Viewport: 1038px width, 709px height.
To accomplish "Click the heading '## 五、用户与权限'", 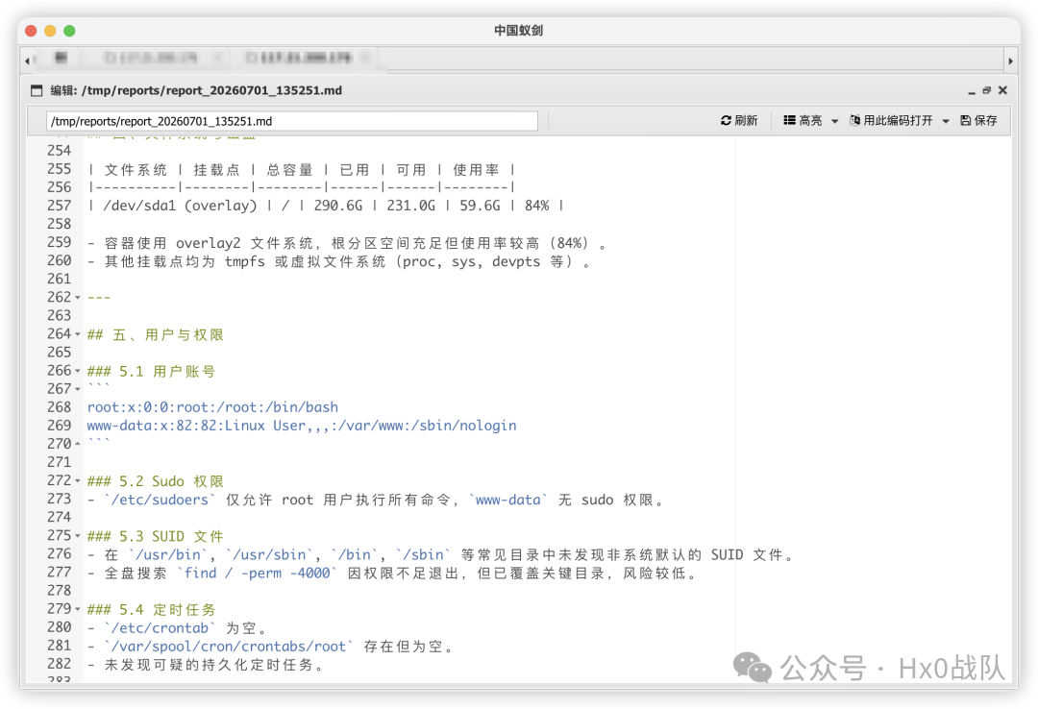I will (156, 334).
